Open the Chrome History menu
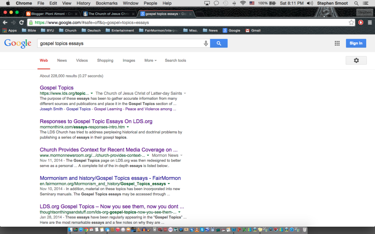Image resolution: width=375 pixels, height=234 pixels. point(83,3)
